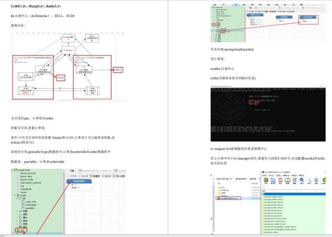Click the mysql-local connection icon in lower Navicat image
332x237 pixels.
pyautogui.click(x=16, y=170)
